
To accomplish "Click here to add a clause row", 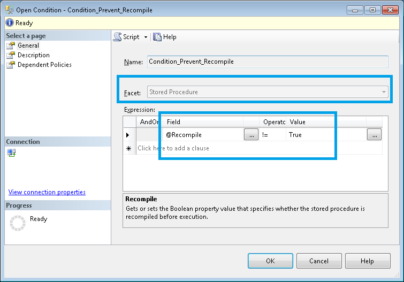I will pyautogui.click(x=173, y=148).
